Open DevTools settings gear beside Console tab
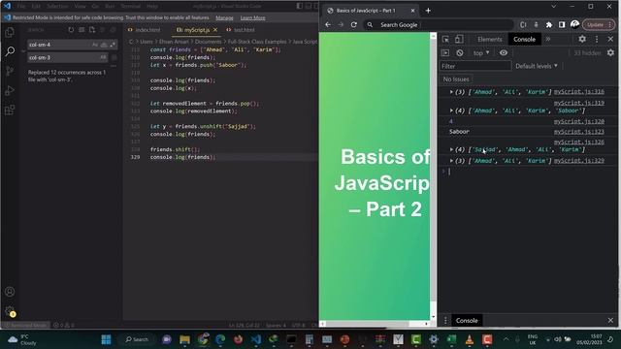The width and height of the screenshot is (621, 349). (x=582, y=39)
